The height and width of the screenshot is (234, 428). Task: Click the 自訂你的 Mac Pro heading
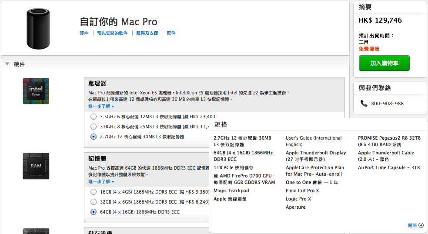tap(118, 22)
